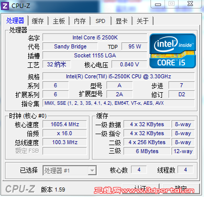
Task: Click the 一级 指令 cache size 4 x 32 KBytes
Action: (147, 133)
